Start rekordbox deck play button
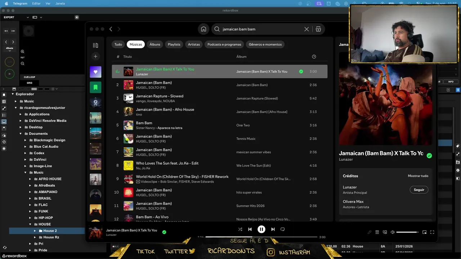461x259 pixels. click(10, 74)
